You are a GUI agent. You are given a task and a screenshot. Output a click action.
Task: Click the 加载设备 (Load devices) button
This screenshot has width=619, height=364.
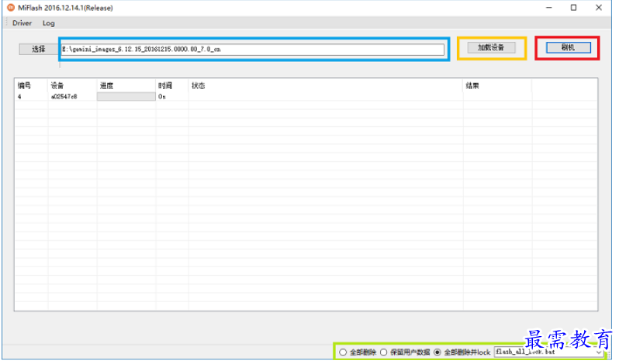491,47
